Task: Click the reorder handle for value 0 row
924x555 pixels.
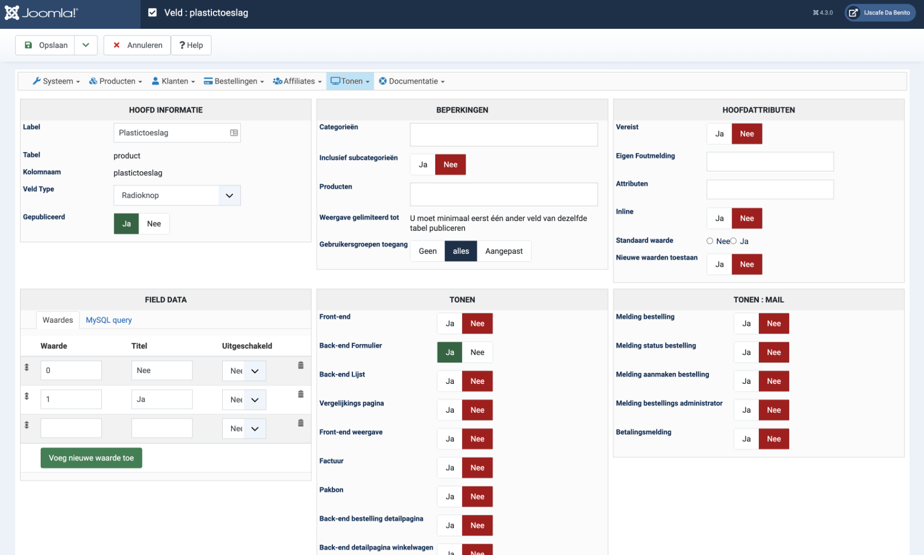Action: (x=27, y=367)
